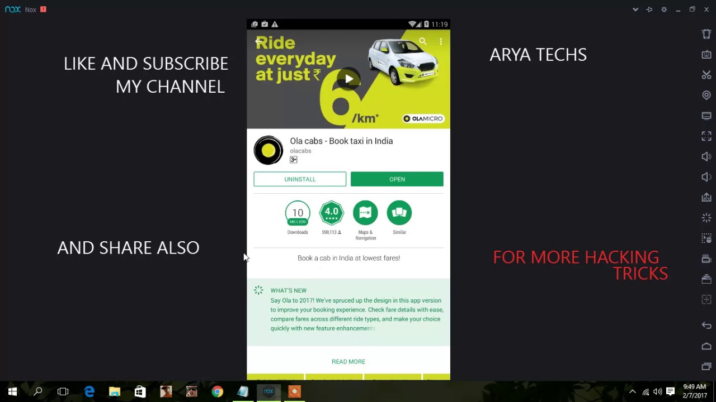Image resolution: width=716 pixels, height=402 pixels.
Task: Open Windows taskbar search
Action: coord(38,392)
